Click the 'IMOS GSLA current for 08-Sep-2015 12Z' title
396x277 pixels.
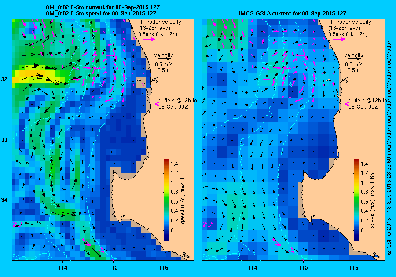pyautogui.click(x=293, y=13)
